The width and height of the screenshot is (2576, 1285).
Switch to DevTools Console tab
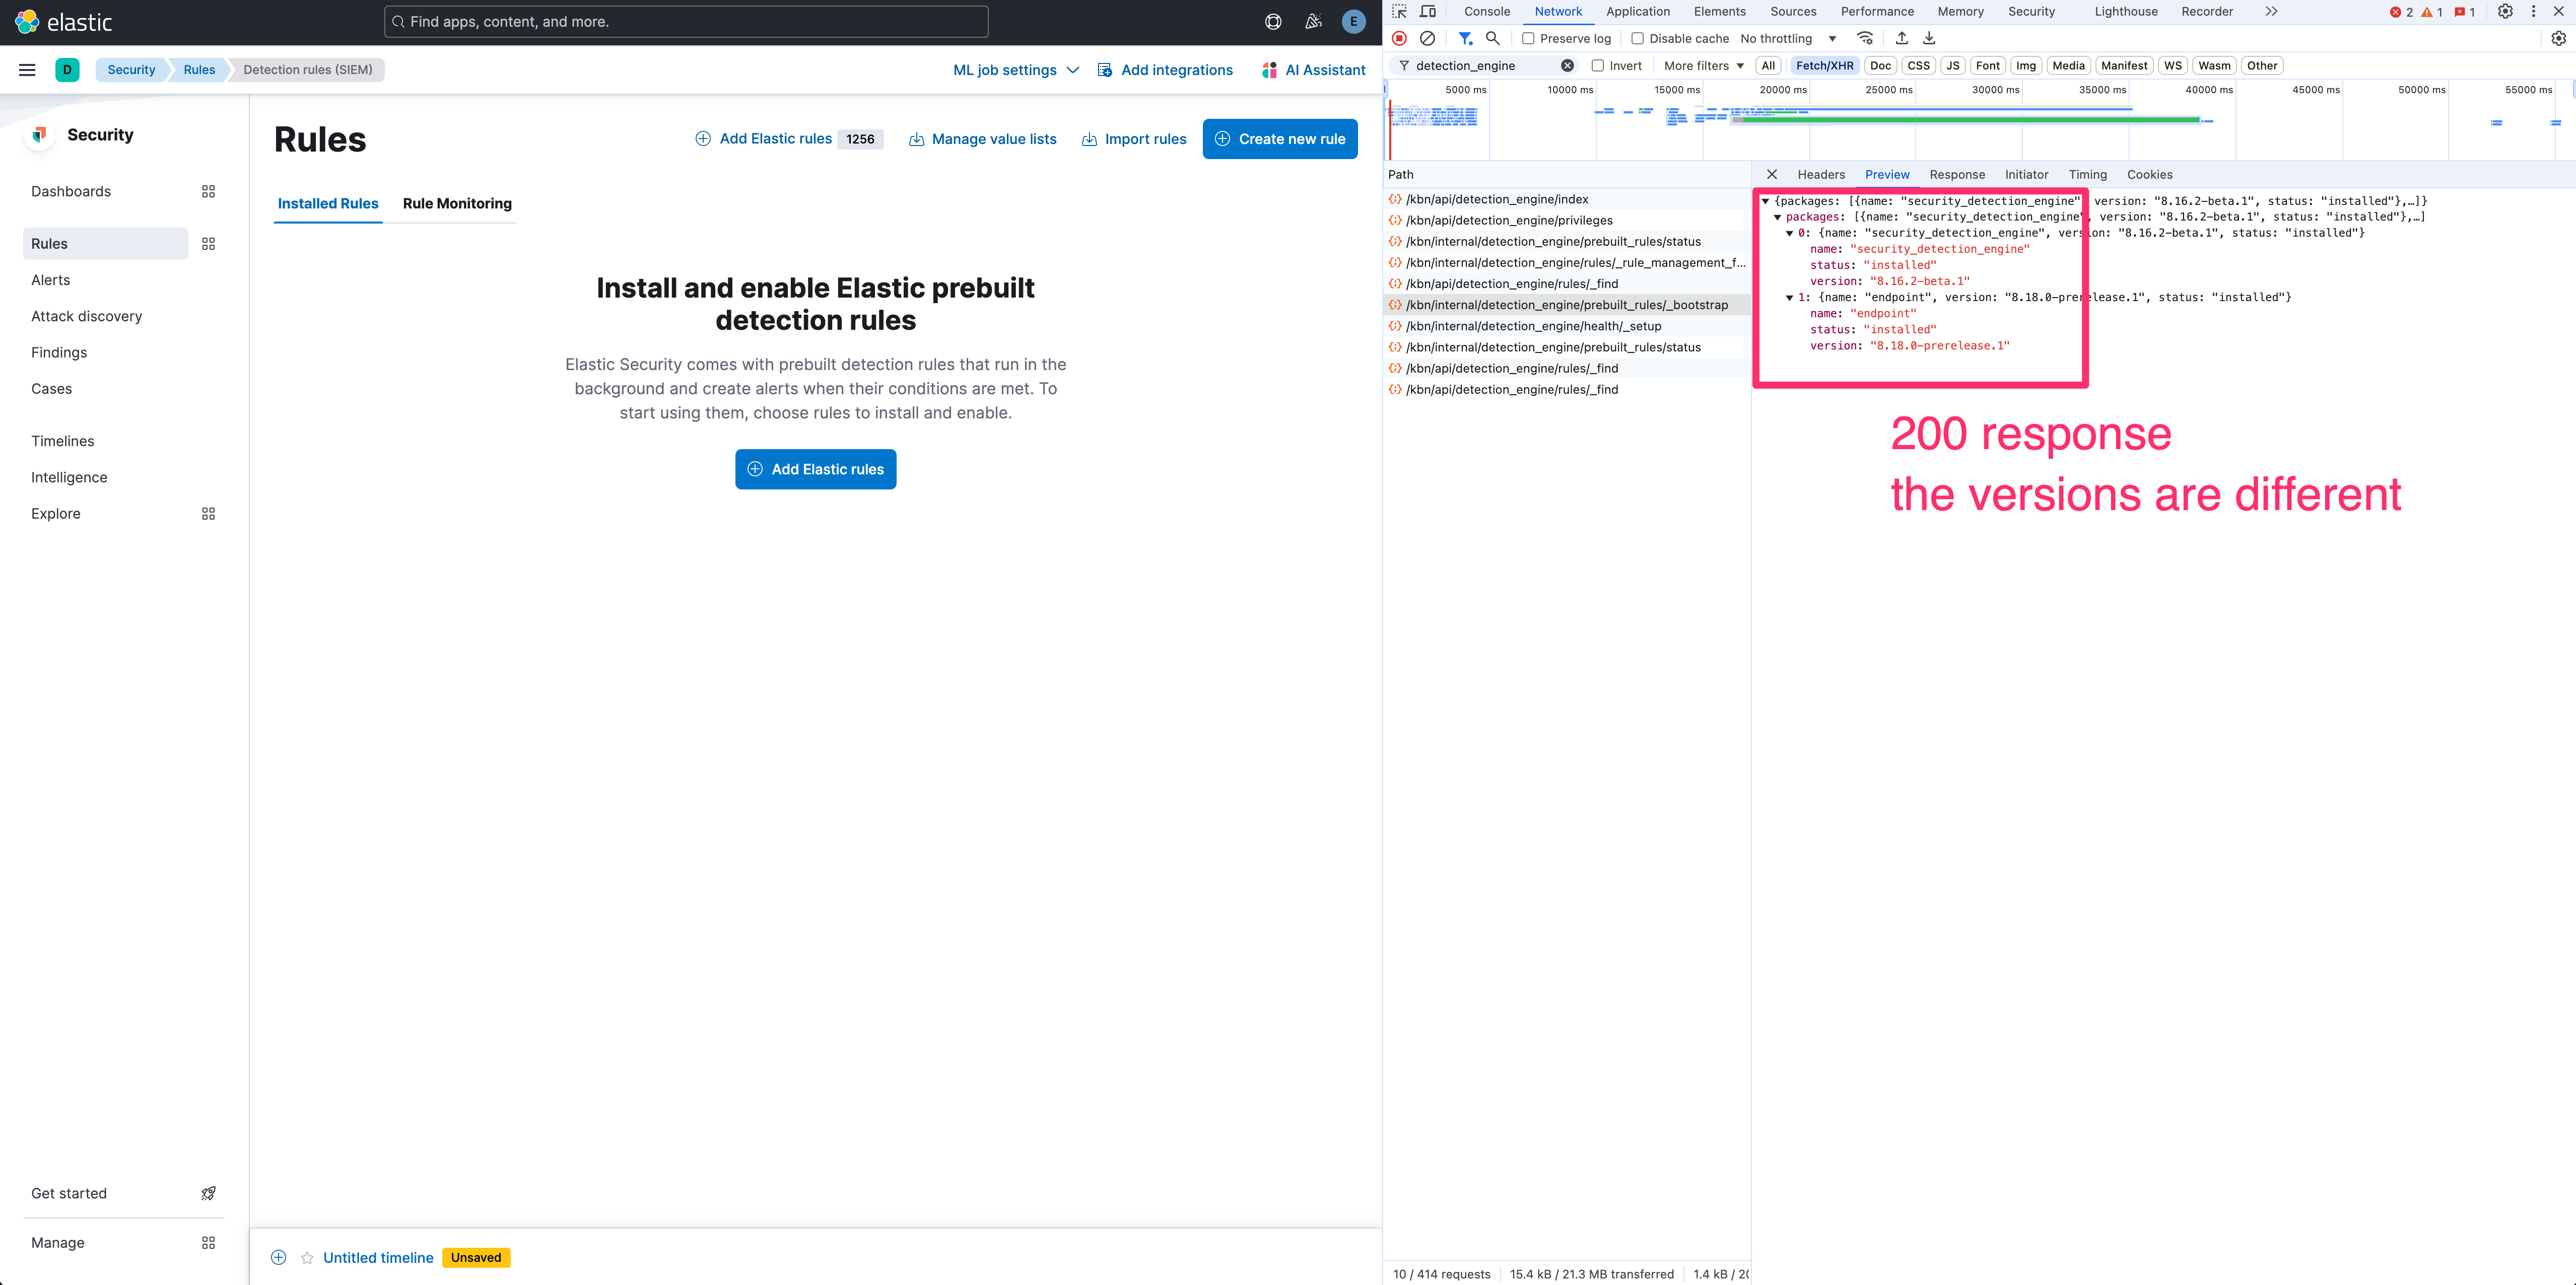[x=1486, y=12]
